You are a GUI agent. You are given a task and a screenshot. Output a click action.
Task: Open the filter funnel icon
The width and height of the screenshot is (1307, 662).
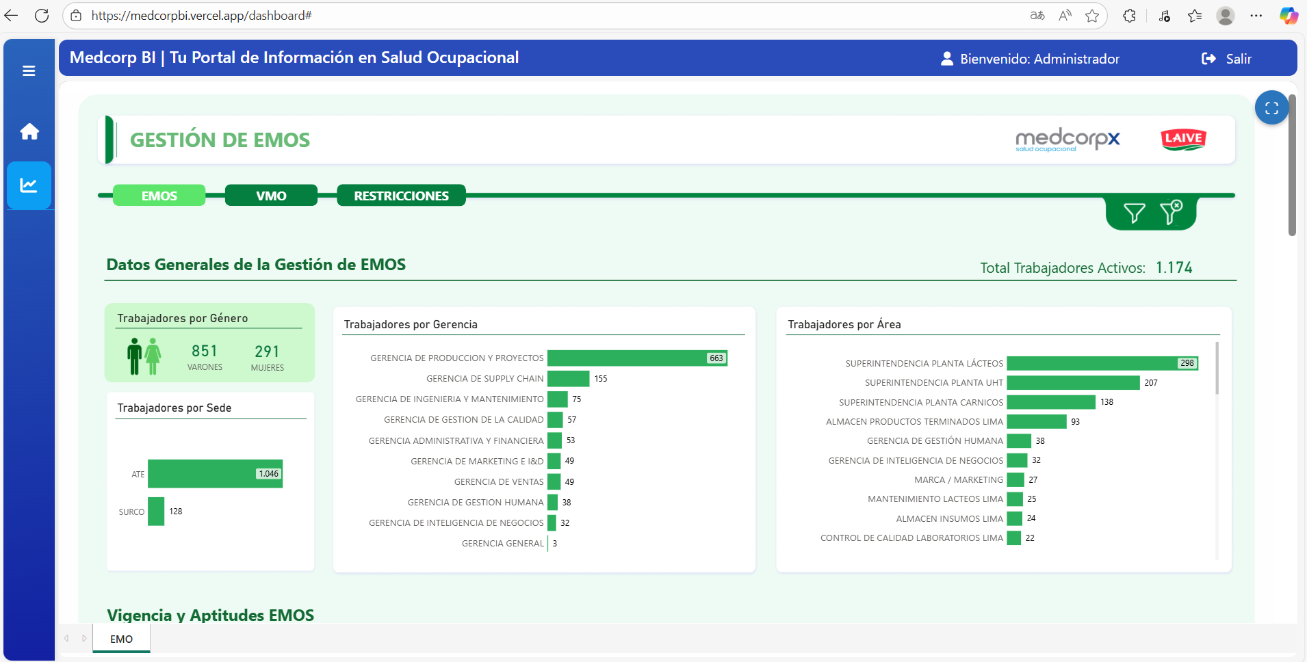[x=1134, y=213]
